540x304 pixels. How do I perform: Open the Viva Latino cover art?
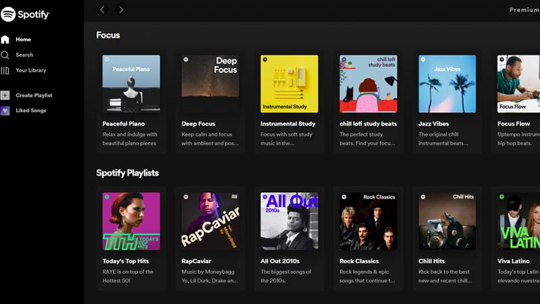coord(518,222)
